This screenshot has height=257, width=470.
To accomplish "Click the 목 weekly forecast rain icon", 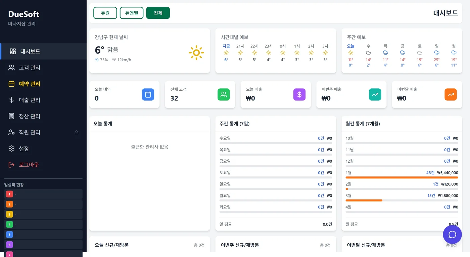I will (385, 53).
